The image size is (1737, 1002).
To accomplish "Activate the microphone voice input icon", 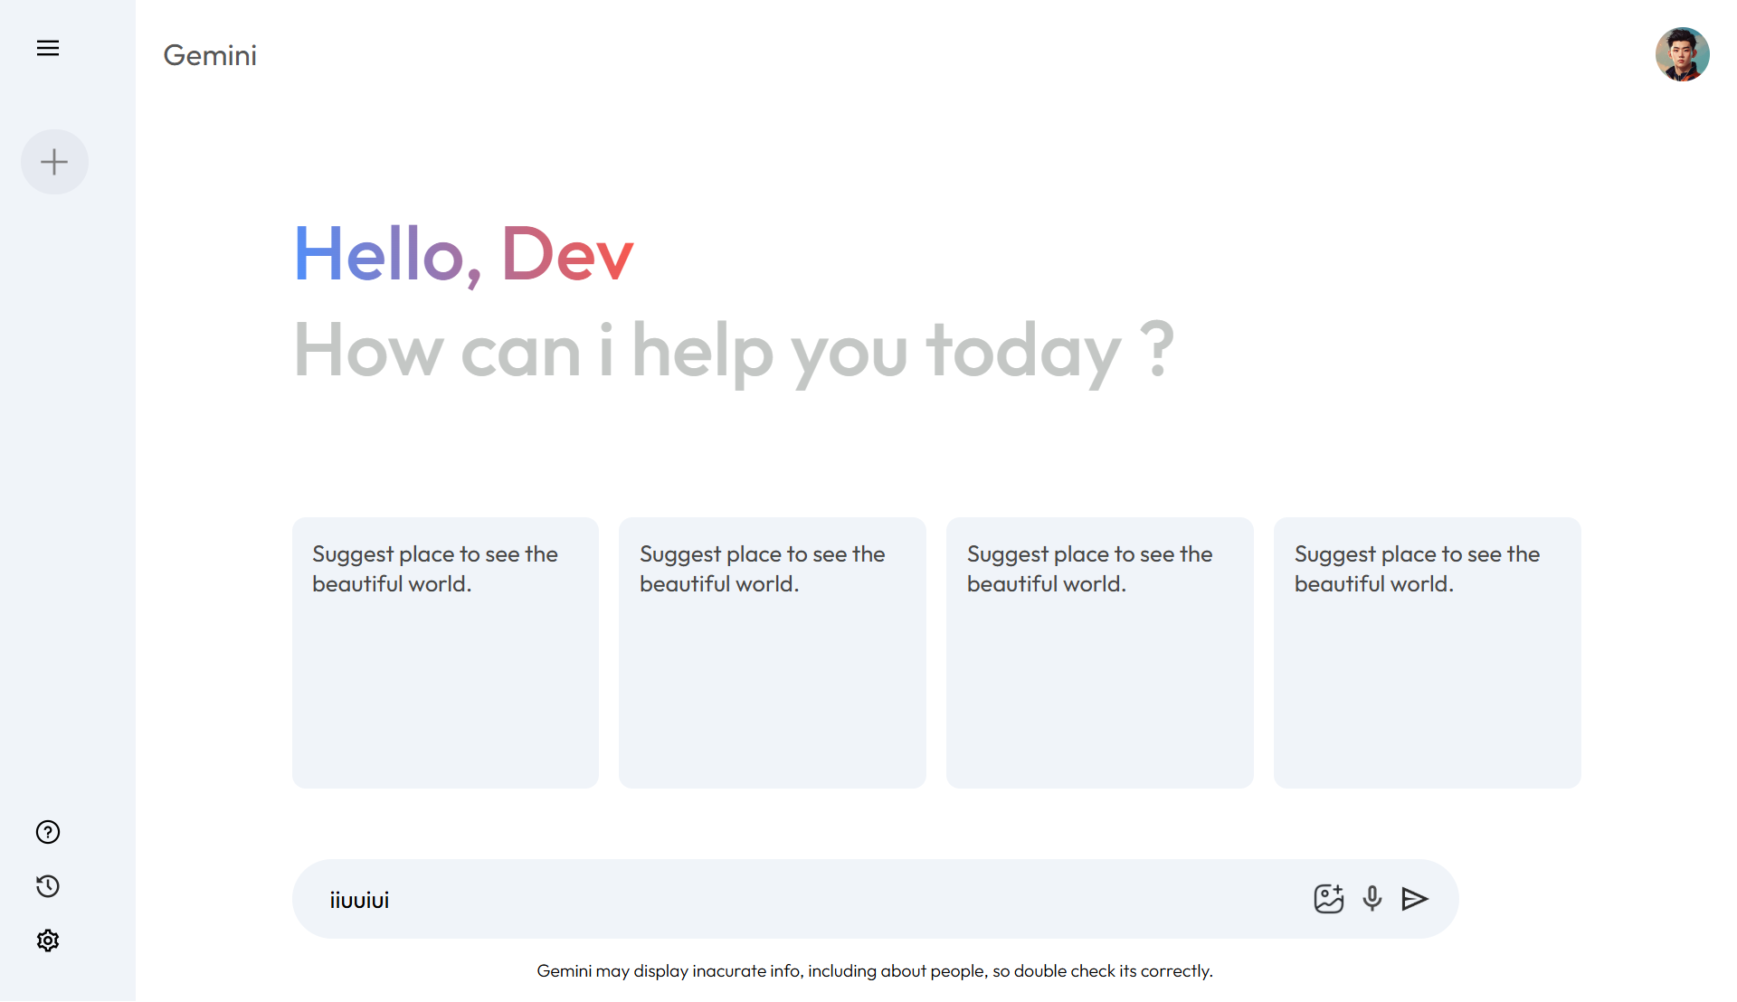I will [x=1372, y=899].
